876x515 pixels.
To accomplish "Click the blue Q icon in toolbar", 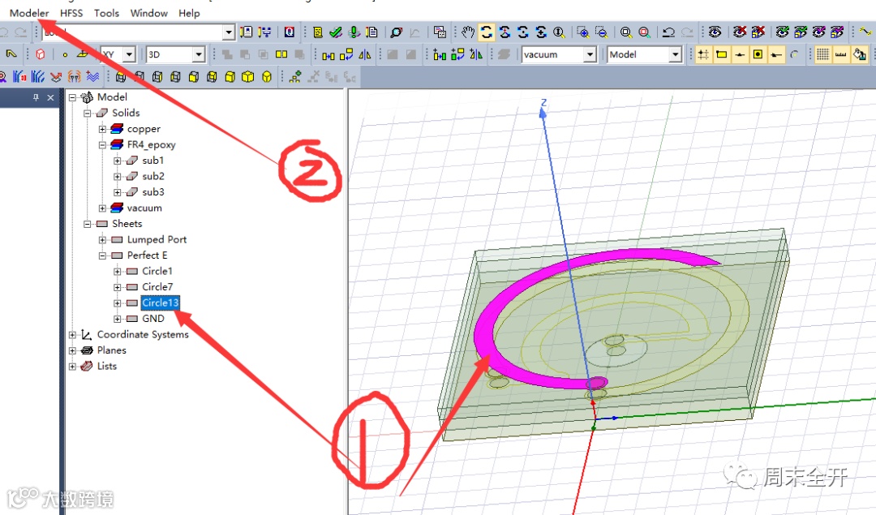I will tap(289, 32).
